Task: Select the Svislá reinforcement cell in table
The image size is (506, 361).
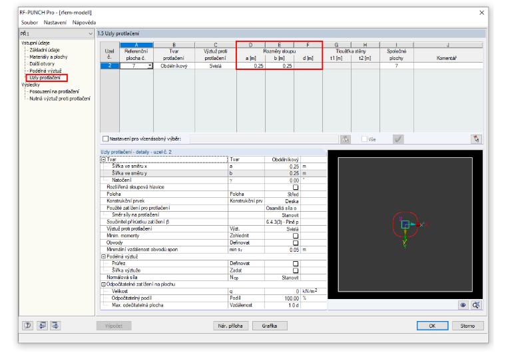Action: point(216,66)
